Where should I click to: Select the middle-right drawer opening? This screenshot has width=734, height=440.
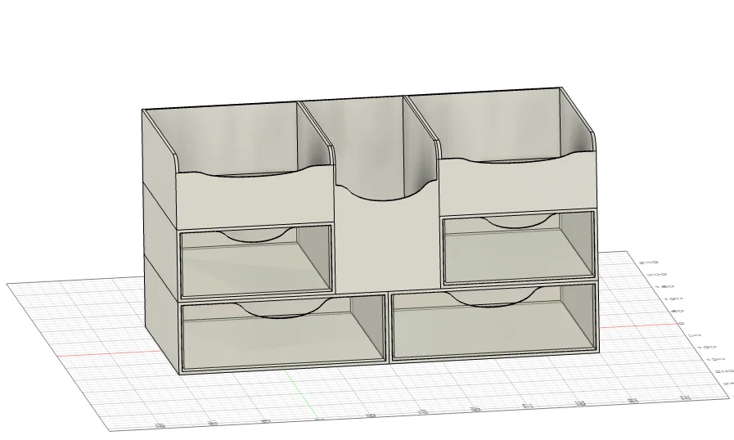(519, 248)
